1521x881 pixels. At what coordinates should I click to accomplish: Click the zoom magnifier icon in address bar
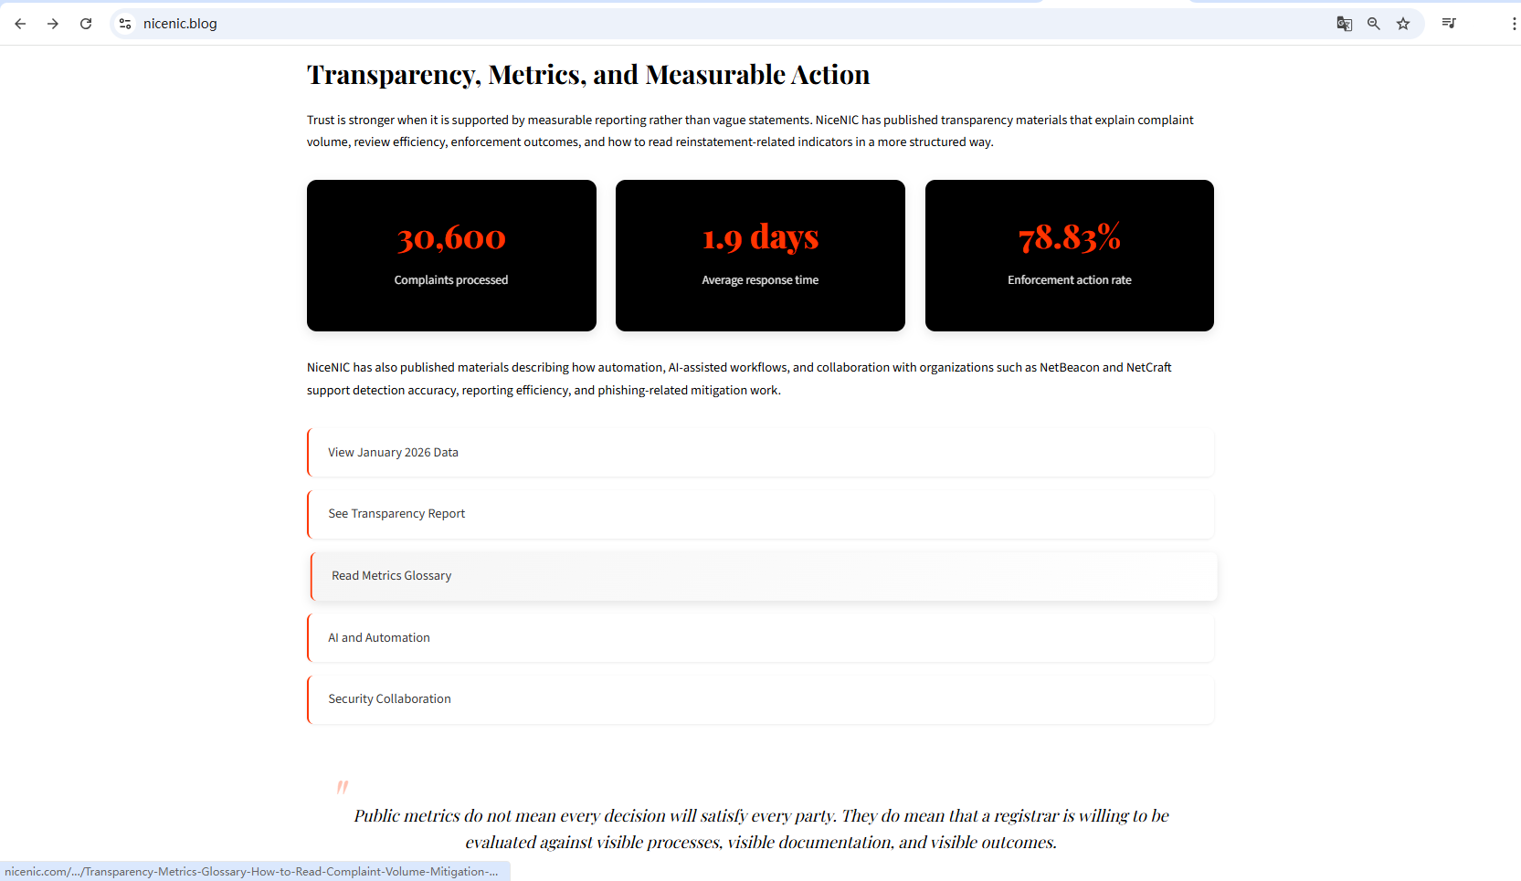pyautogui.click(x=1373, y=24)
